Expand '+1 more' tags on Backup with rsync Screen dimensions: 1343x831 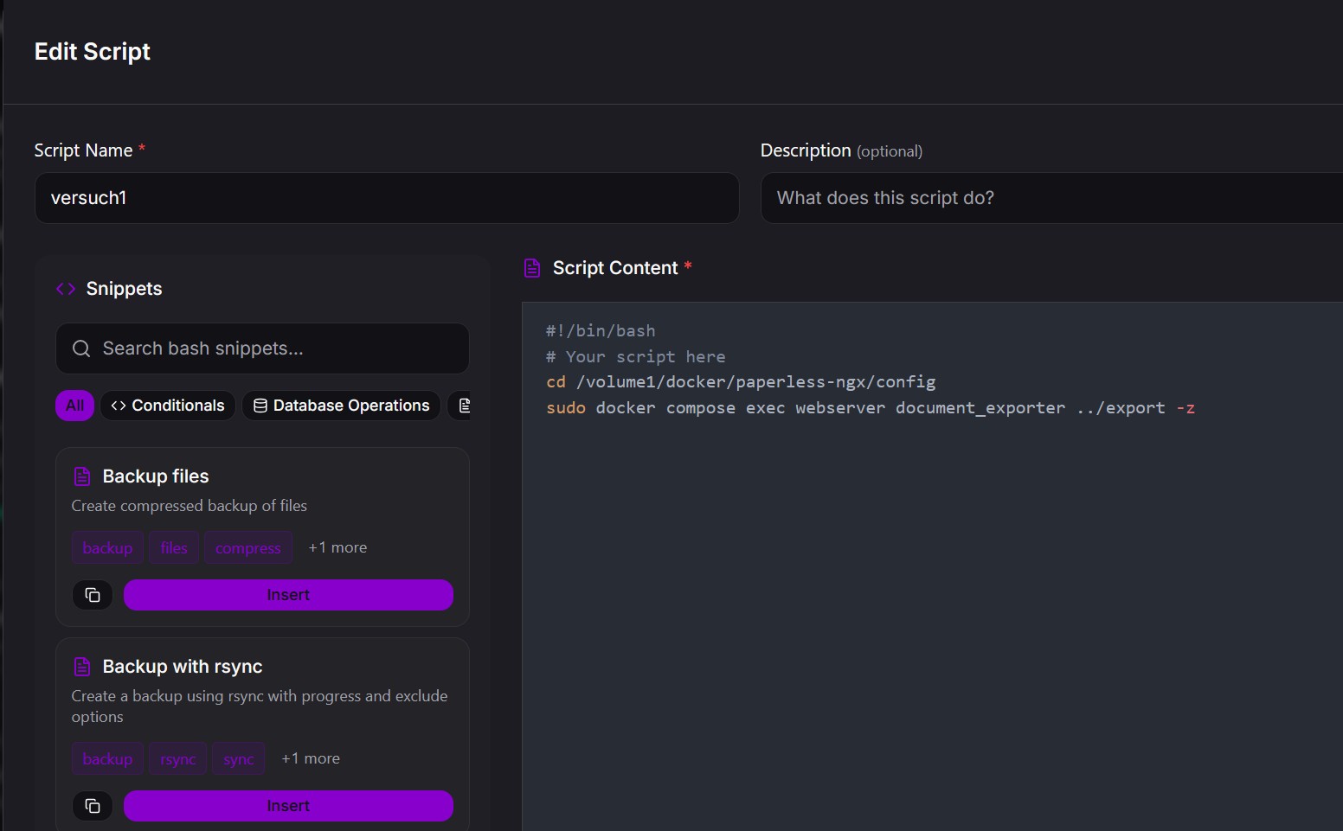311,758
